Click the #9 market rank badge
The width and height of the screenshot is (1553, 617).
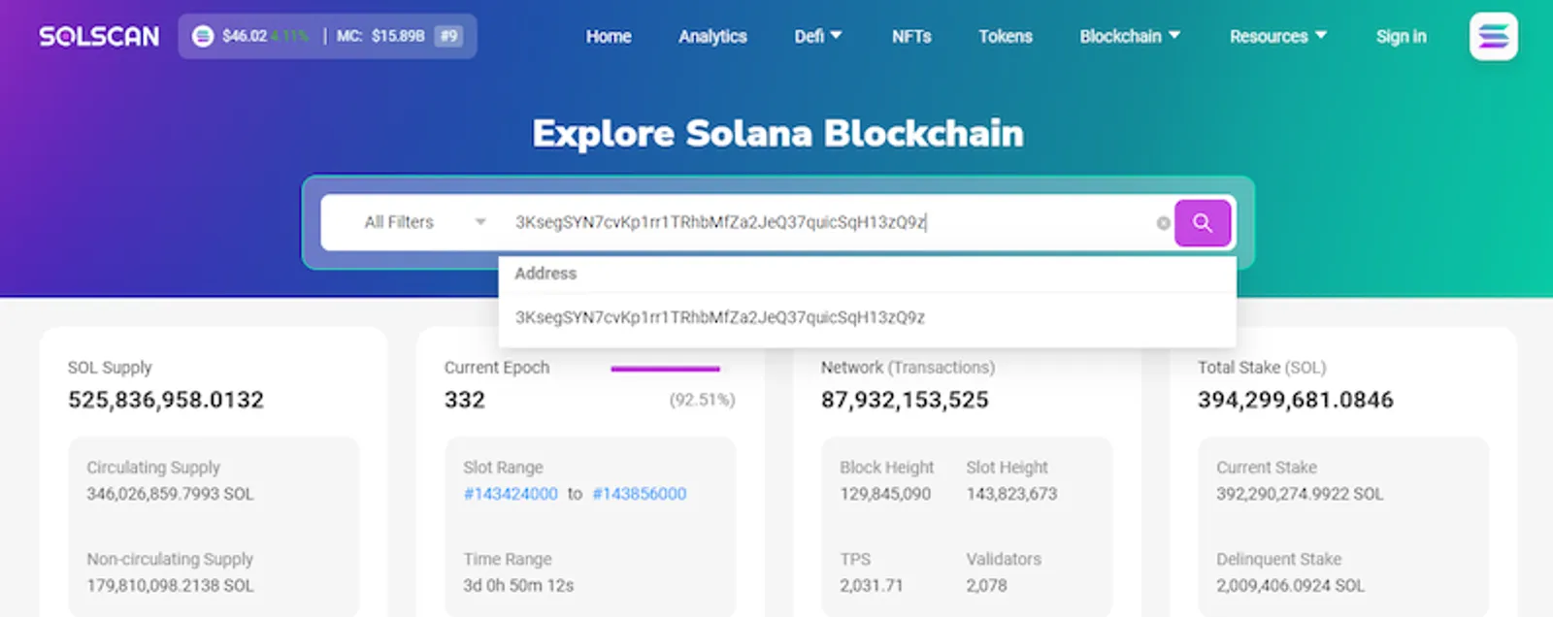pos(448,36)
